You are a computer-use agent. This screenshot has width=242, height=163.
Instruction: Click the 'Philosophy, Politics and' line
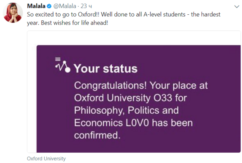126,110
